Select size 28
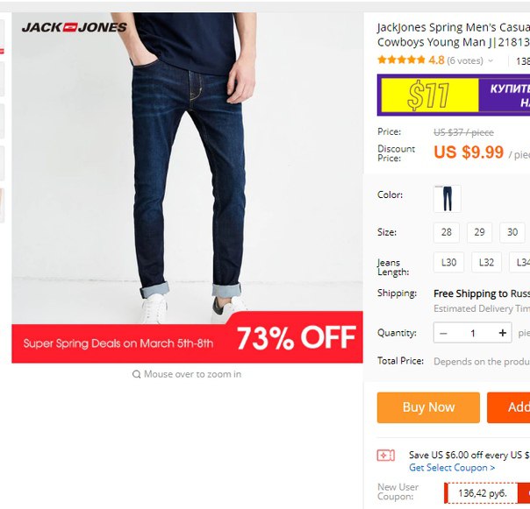Image resolution: width=530 pixels, height=509 pixels. coord(446,232)
